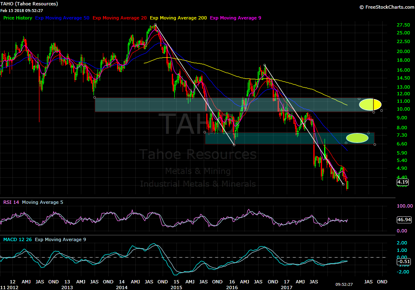The height and width of the screenshot is (290, 415).
Task: Click the 27.50 price axis label
Action: pos(404,25)
